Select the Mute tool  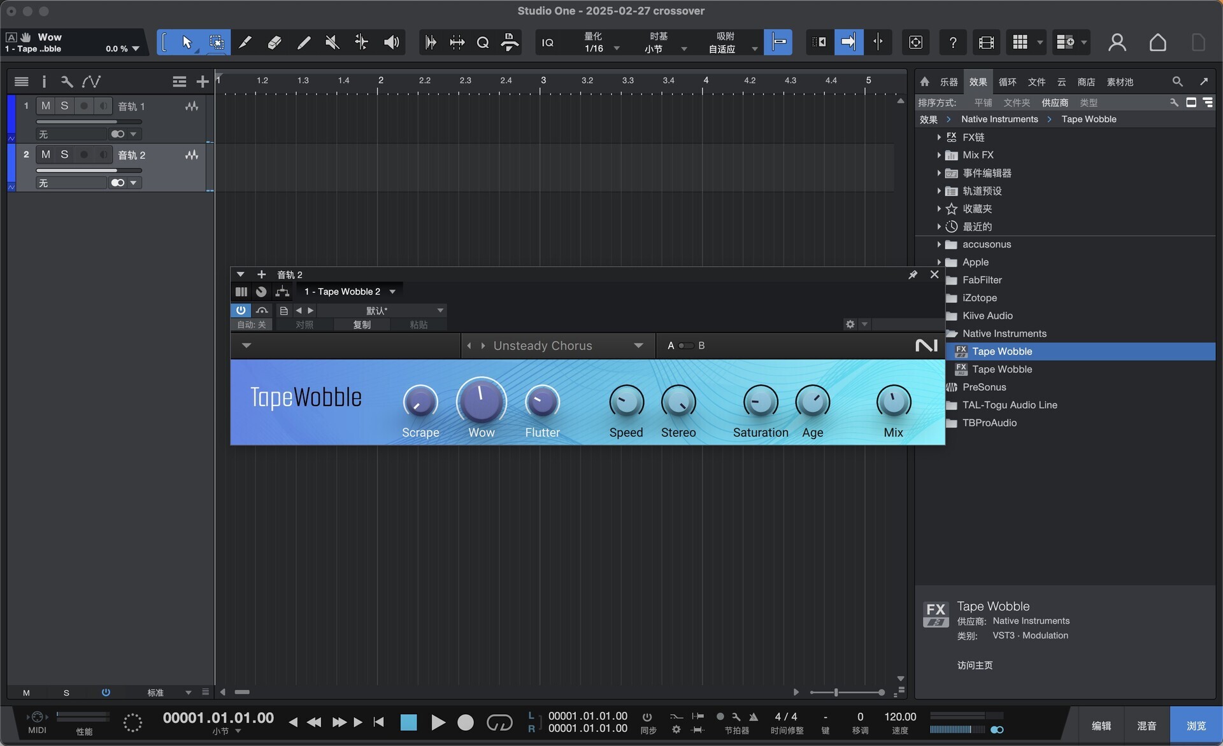[x=332, y=43]
